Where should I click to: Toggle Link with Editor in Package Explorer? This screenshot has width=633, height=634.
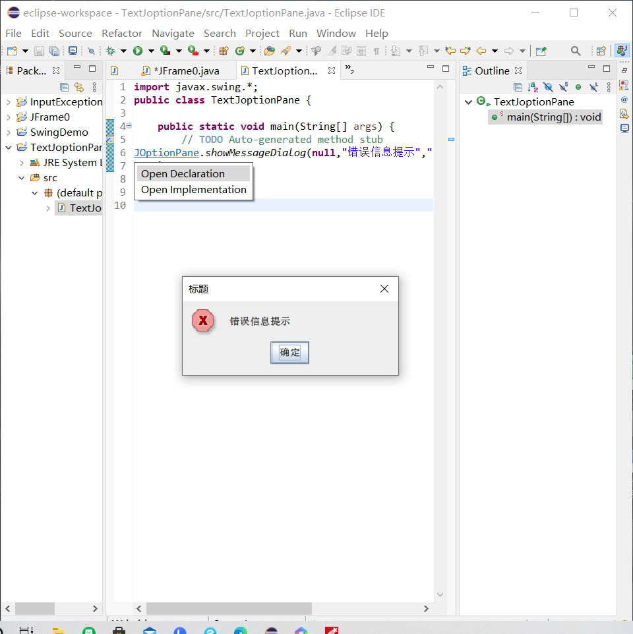tap(79, 87)
